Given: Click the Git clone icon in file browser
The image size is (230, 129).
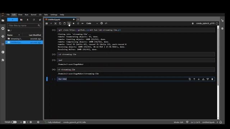Looking at the screenshot, I should 40,20.
